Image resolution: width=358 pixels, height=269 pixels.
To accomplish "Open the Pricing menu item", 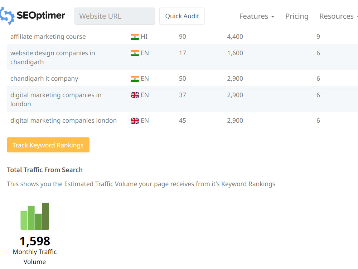I will point(297,16).
